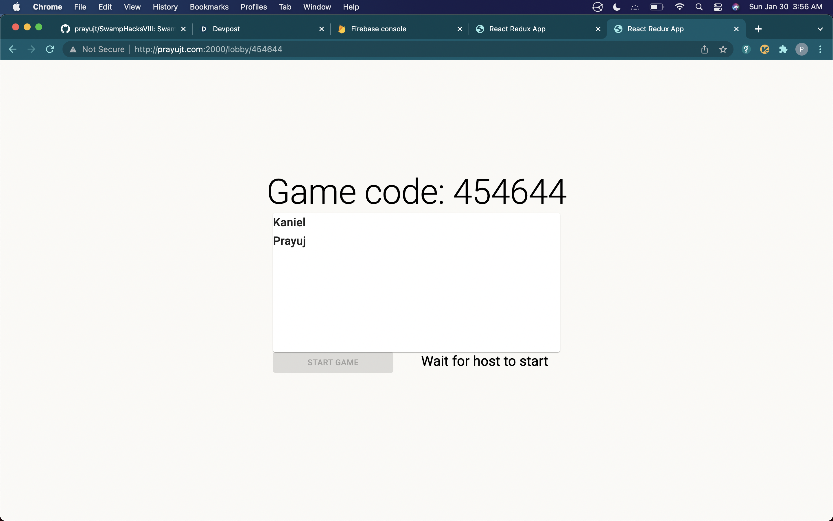Click the back navigation arrow
833x521 pixels.
[13, 49]
